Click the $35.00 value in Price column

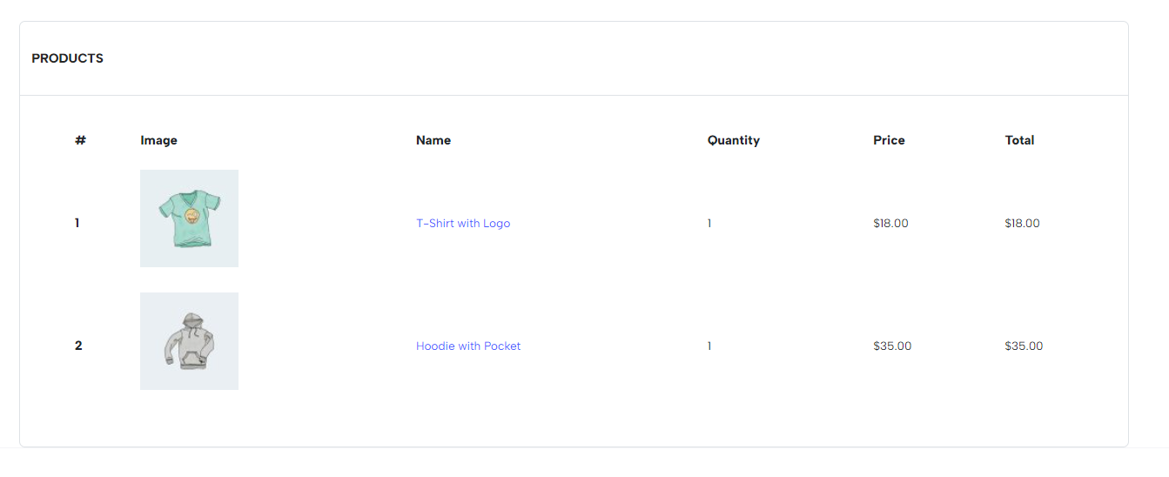point(892,346)
